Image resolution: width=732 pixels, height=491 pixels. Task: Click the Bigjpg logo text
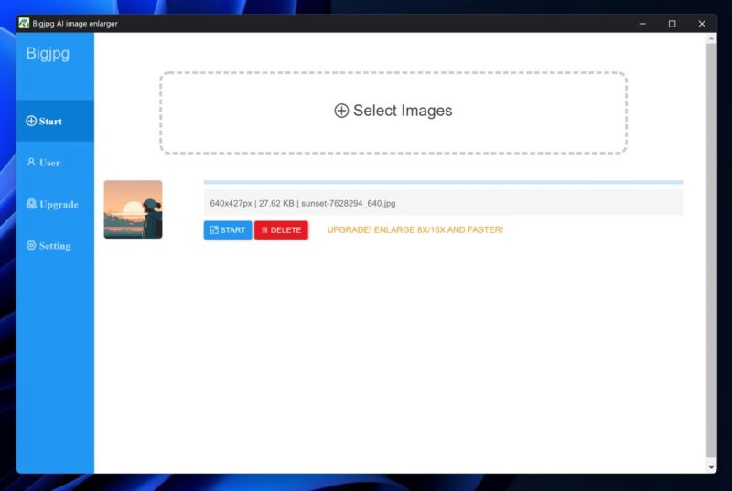tap(48, 54)
